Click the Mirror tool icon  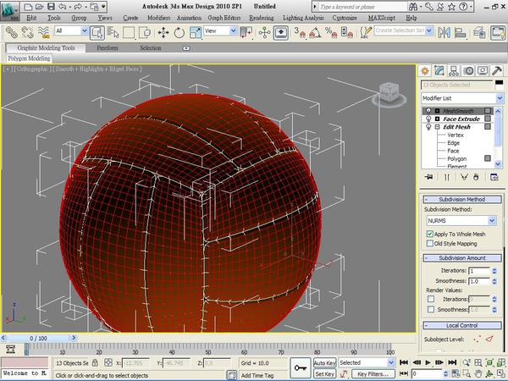click(444, 32)
